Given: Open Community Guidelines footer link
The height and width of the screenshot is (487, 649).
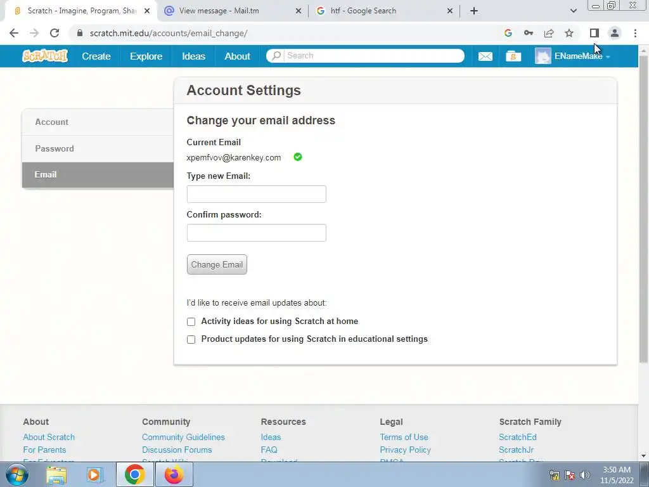Looking at the screenshot, I should pyautogui.click(x=183, y=437).
